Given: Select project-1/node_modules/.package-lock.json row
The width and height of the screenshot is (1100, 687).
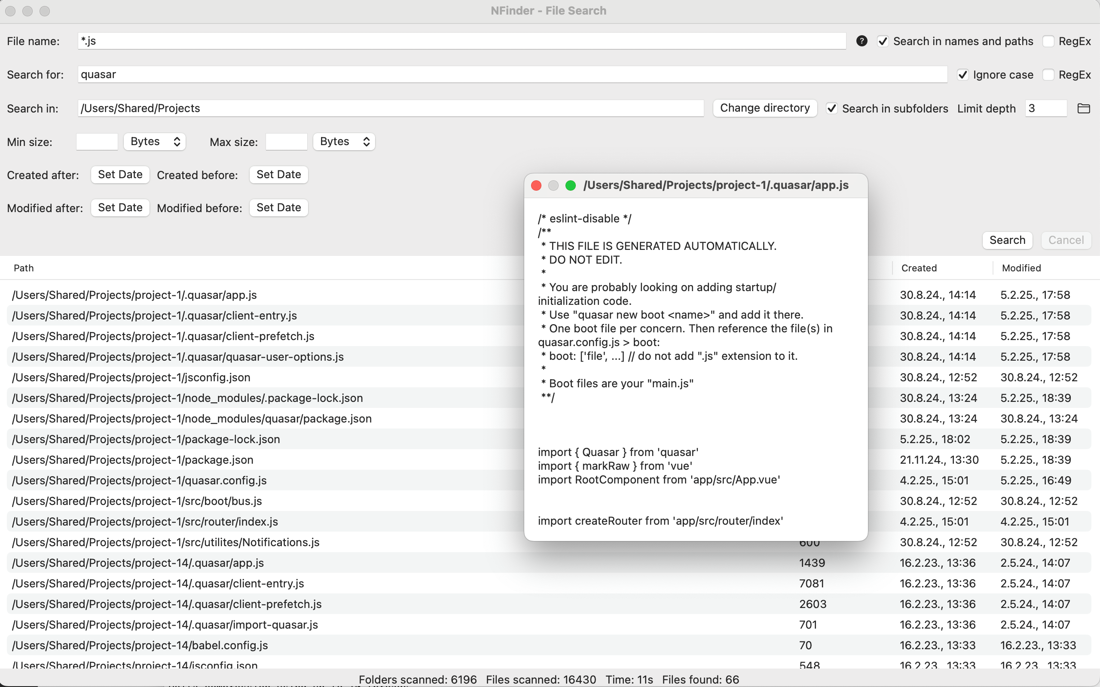Looking at the screenshot, I should [x=549, y=398].
